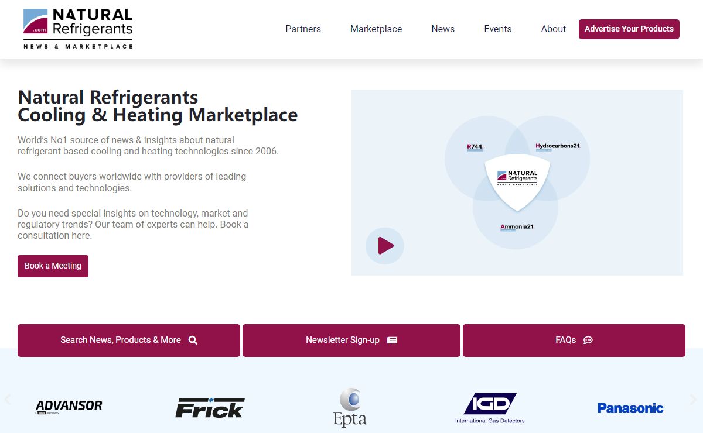Click the Ammonia21 logo in video
Viewport: 703px width, 433px height.
[517, 227]
